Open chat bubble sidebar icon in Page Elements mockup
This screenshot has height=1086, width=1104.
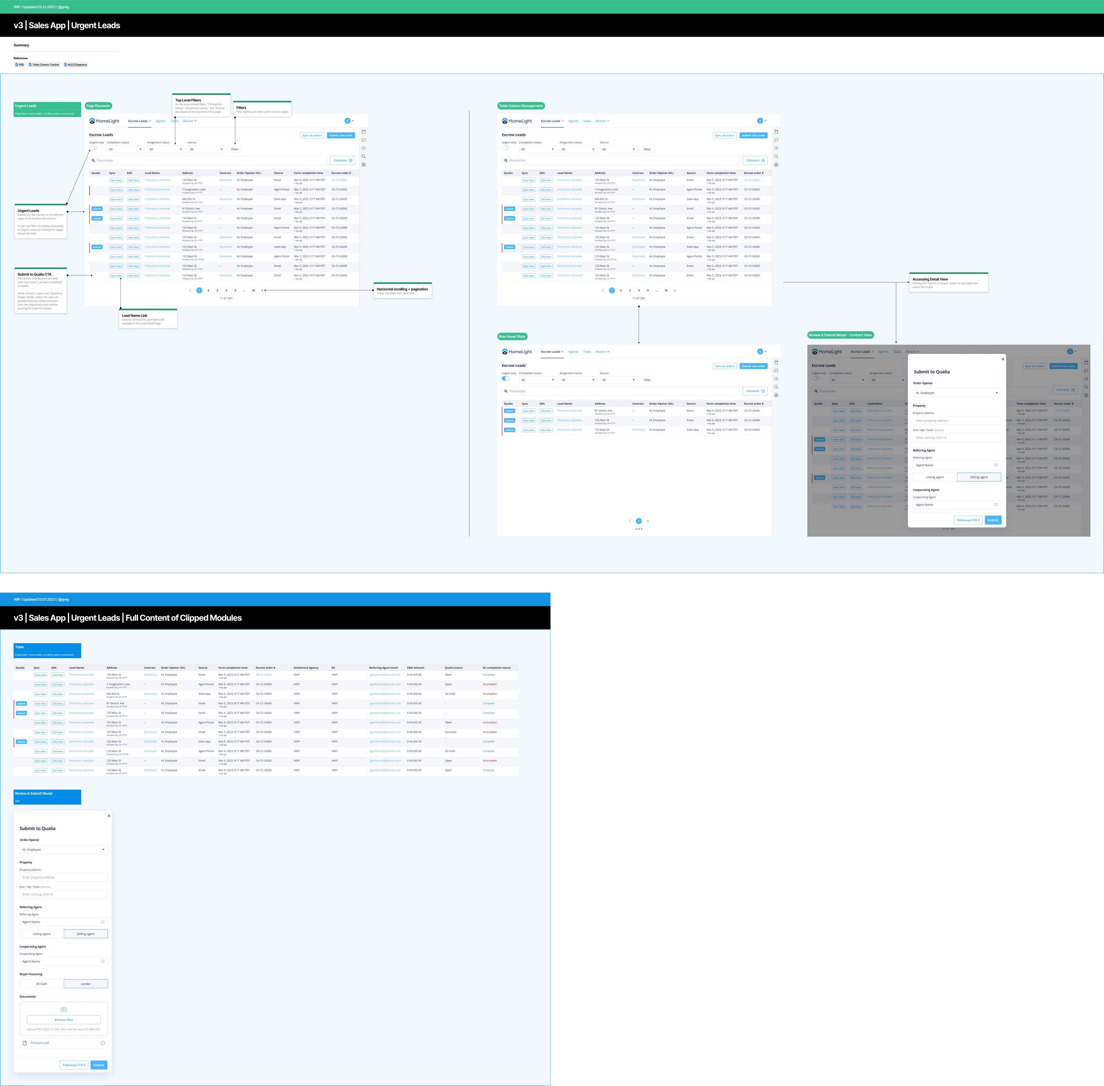pyautogui.click(x=363, y=140)
